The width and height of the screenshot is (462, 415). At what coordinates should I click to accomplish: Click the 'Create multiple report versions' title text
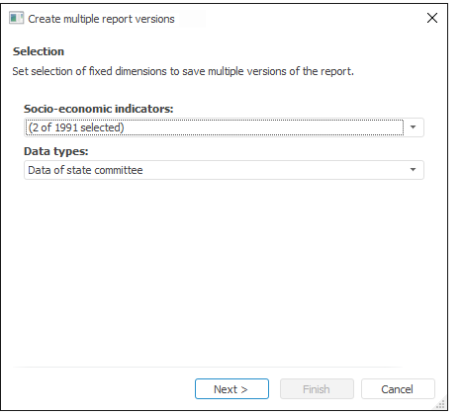pyautogui.click(x=101, y=19)
